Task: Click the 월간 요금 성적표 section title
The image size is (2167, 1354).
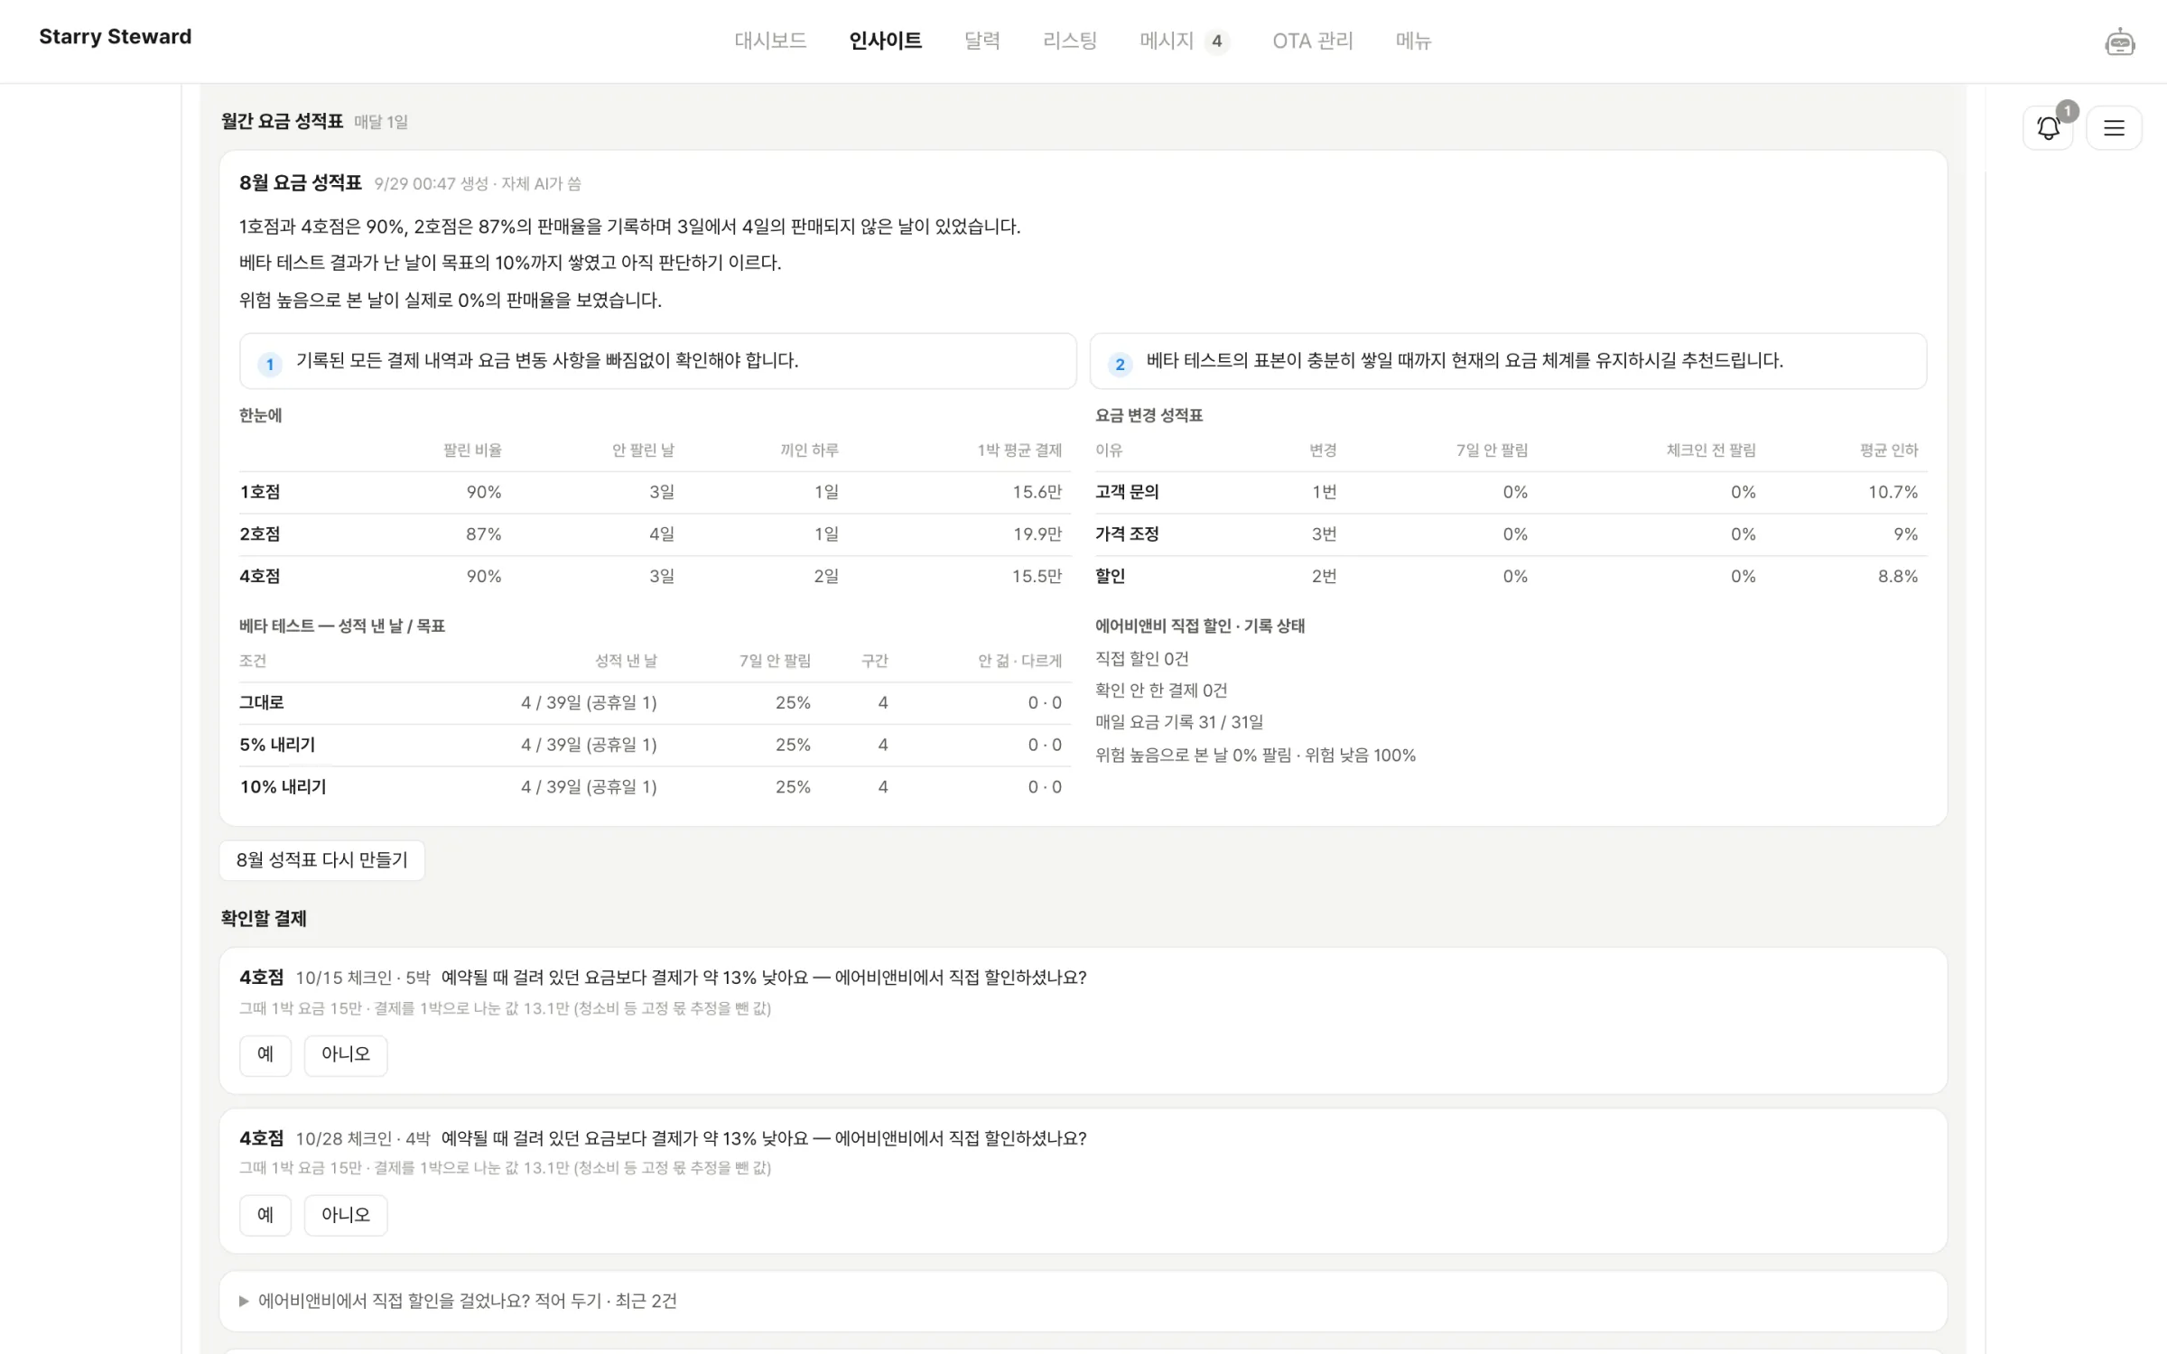Action: (282, 121)
